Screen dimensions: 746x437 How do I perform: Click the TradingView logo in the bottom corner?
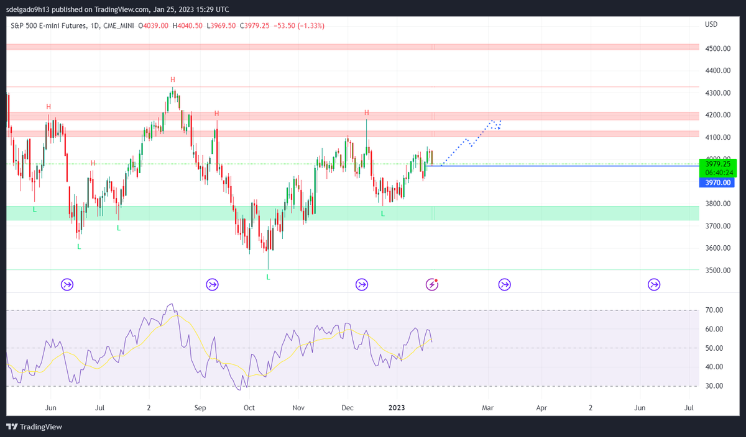click(x=11, y=426)
